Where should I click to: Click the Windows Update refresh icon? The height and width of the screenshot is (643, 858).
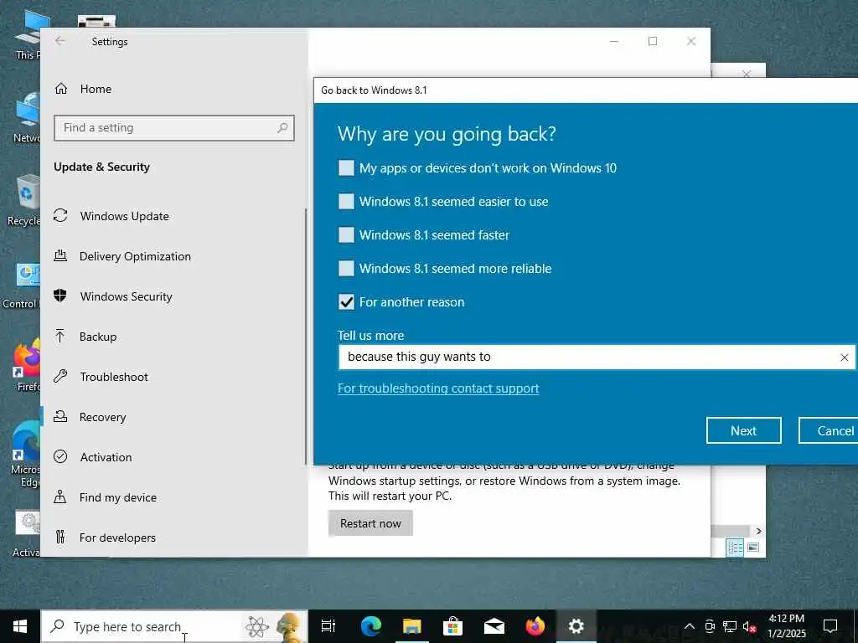pos(60,215)
